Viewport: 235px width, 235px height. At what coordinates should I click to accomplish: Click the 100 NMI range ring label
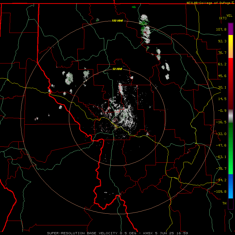click(x=117, y=21)
